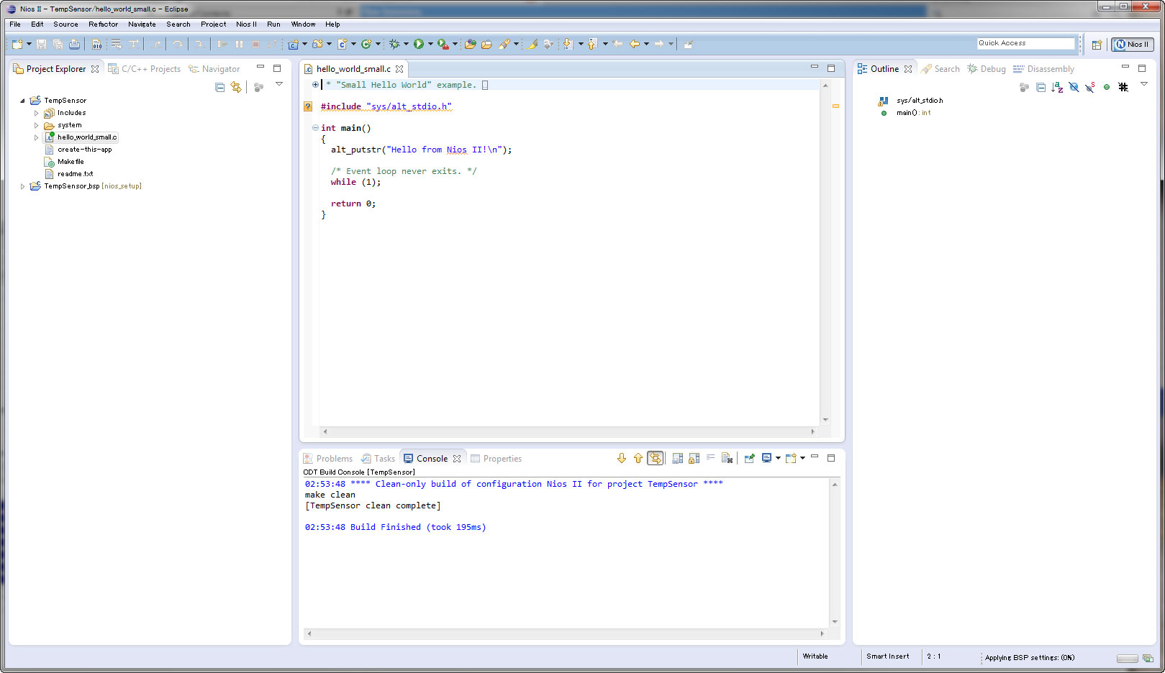Select main() : int in Outline
The image size is (1165, 673).
913,113
